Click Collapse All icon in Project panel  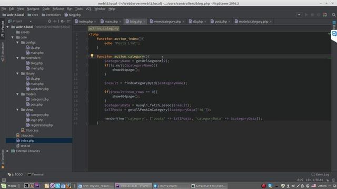[x=55, y=21]
